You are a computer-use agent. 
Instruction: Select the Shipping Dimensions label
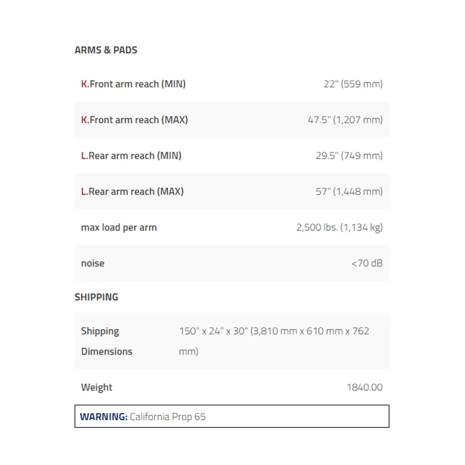107,341
